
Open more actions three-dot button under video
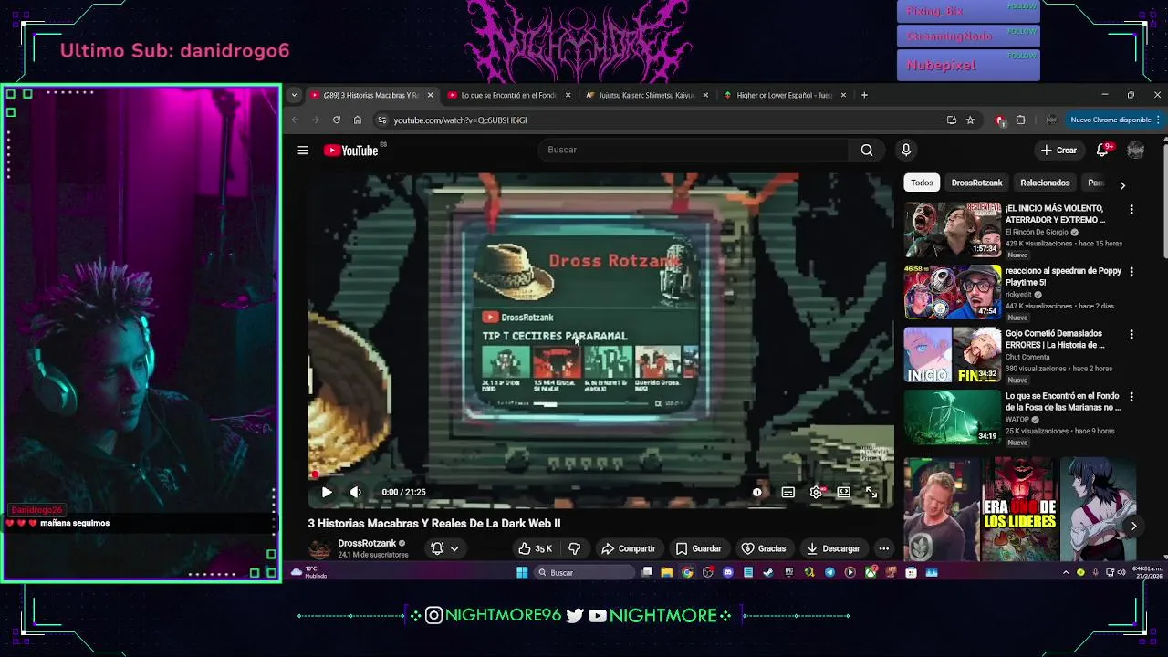(x=883, y=548)
